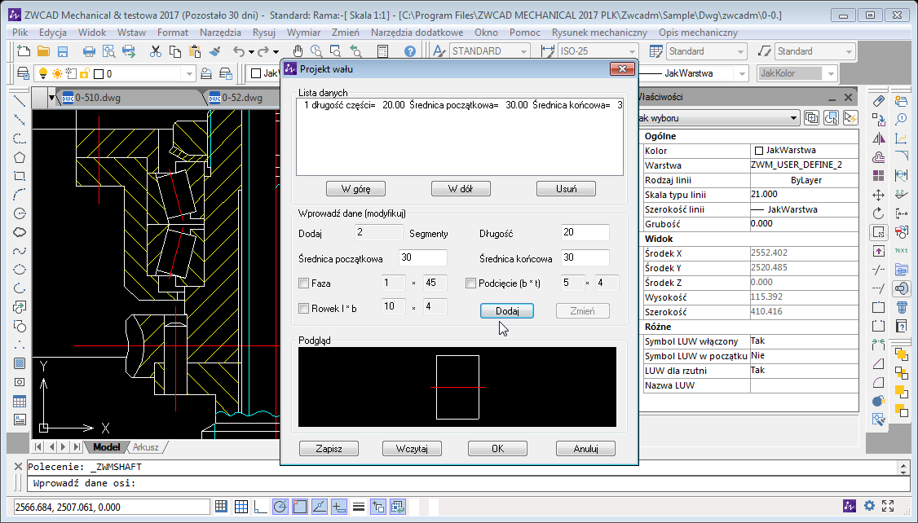
Task: Select the Polygon draw tool
Action: pos(20,157)
